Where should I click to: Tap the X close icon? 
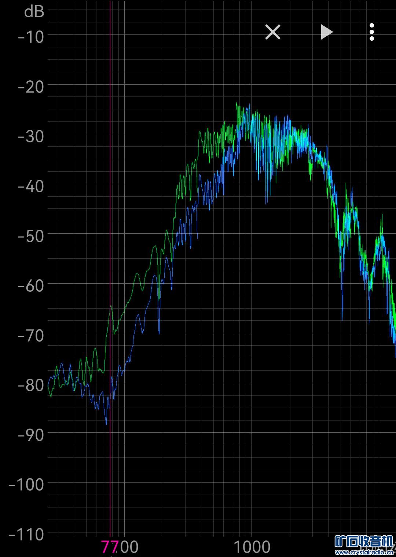tap(273, 32)
